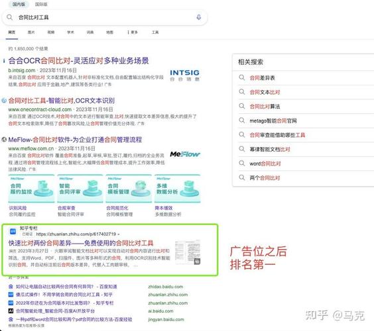Click favicon beside 合同对比工具-智能比对 result

4,101
